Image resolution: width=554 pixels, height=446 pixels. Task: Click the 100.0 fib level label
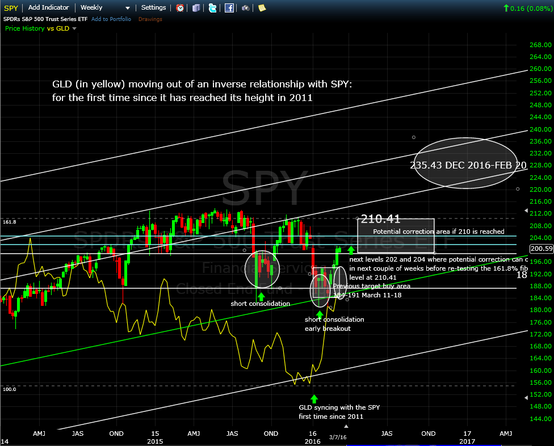coord(10,389)
